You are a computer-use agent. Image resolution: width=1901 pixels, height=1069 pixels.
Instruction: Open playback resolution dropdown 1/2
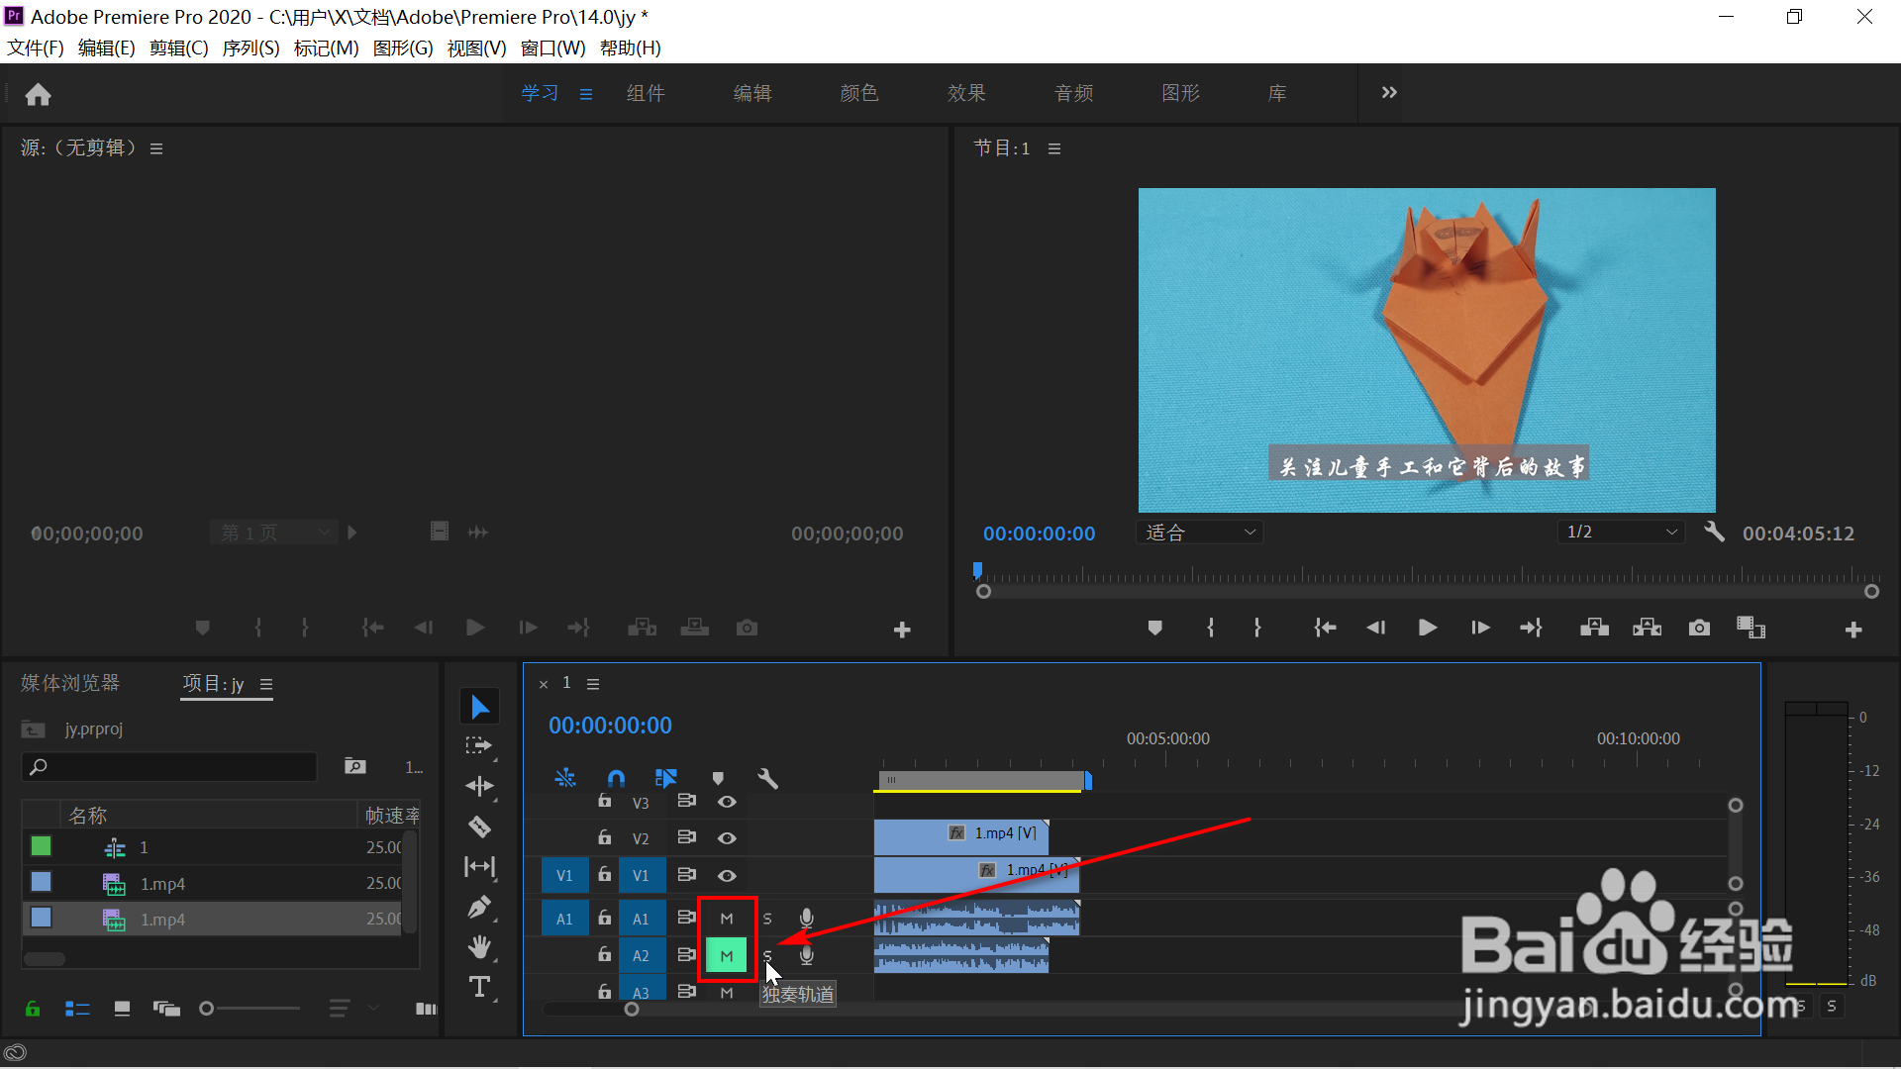[x=1621, y=533]
